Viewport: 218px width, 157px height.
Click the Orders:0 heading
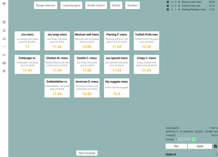171,154
